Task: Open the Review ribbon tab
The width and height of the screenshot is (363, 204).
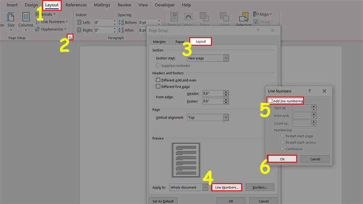Action: (124, 5)
